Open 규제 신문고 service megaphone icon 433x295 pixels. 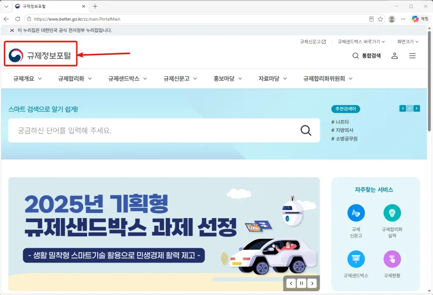[356, 213]
